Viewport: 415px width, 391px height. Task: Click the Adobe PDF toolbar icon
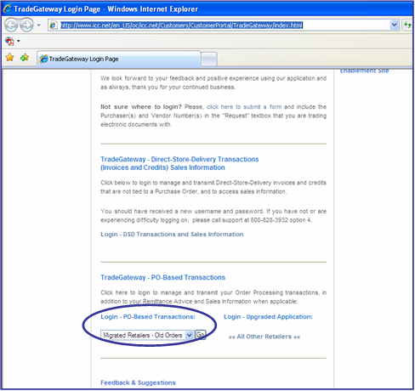coord(9,41)
